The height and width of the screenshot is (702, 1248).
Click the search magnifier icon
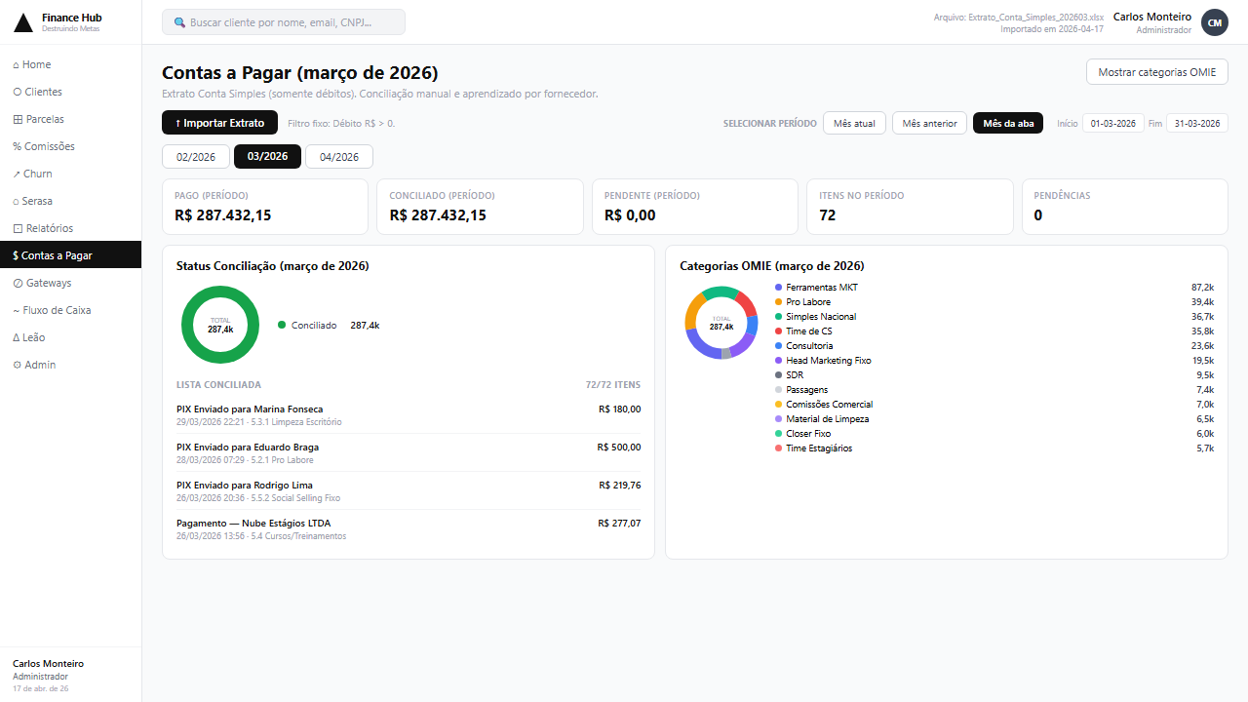coord(179,22)
